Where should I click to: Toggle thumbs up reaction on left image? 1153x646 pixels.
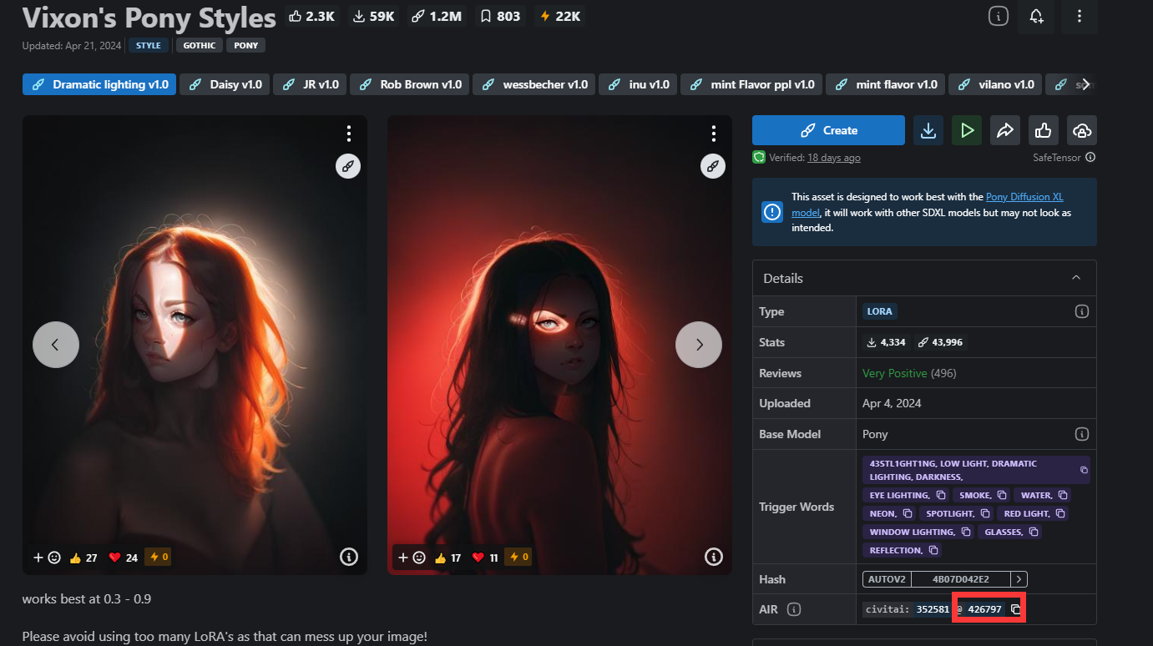pyautogui.click(x=84, y=558)
